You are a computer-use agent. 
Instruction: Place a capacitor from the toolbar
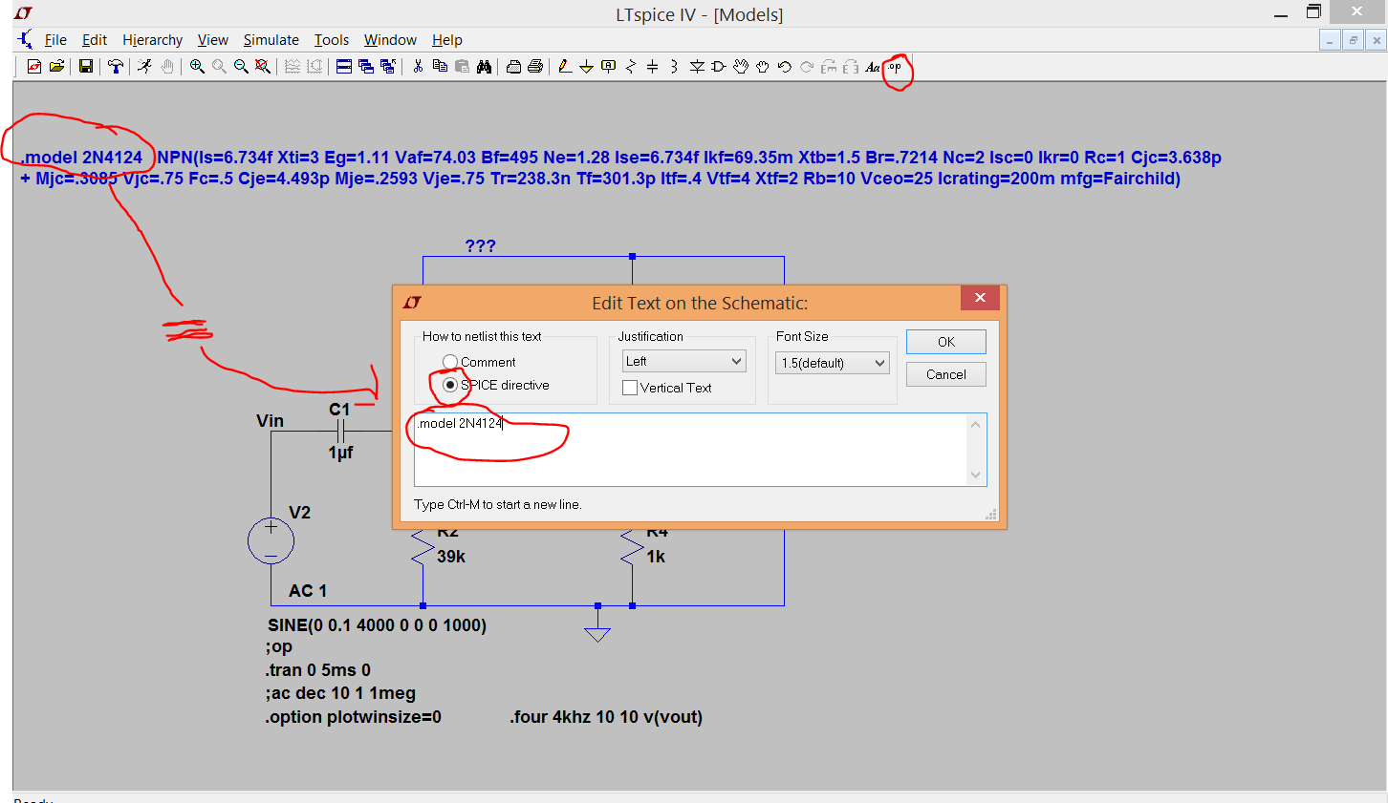652,67
